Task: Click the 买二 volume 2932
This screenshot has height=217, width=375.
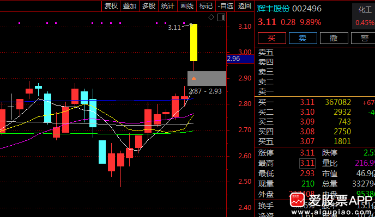Action: (x=342, y=112)
